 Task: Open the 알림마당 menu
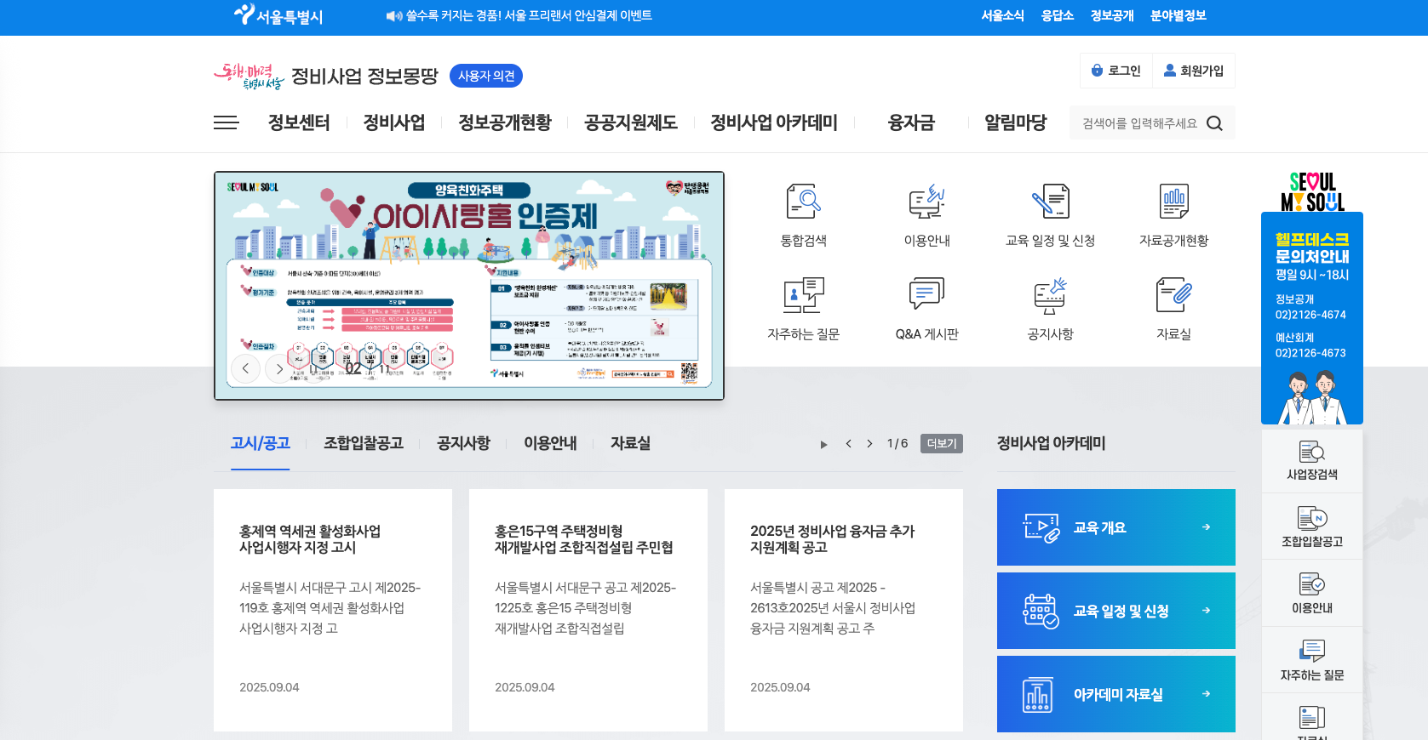point(1016,122)
